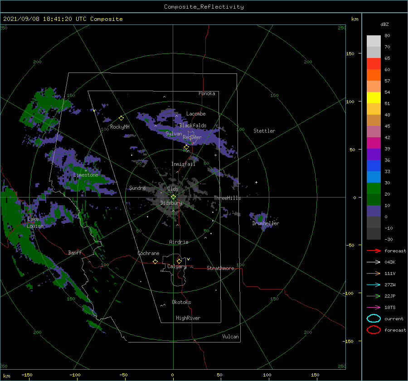Click the Drumheller city label
The width and height of the screenshot is (408, 381).
click(x=266, y=223)
